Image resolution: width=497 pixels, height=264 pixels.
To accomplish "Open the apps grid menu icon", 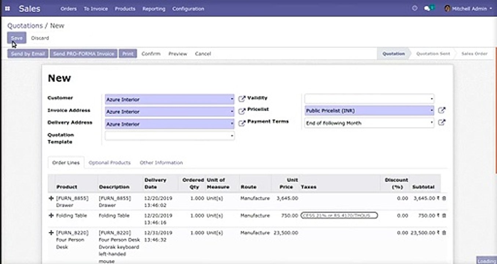I will coord(7,8).
